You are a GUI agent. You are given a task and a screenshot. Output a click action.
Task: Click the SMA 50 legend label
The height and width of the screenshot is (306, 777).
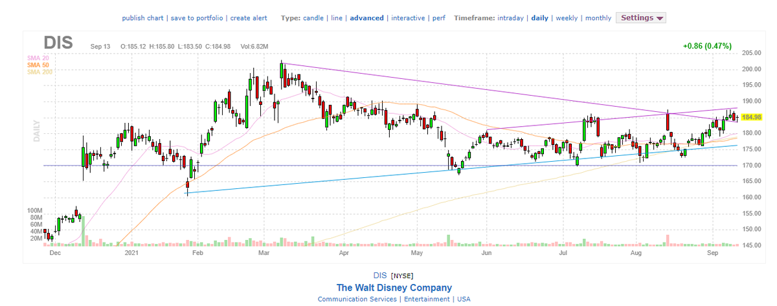point(37,65)
